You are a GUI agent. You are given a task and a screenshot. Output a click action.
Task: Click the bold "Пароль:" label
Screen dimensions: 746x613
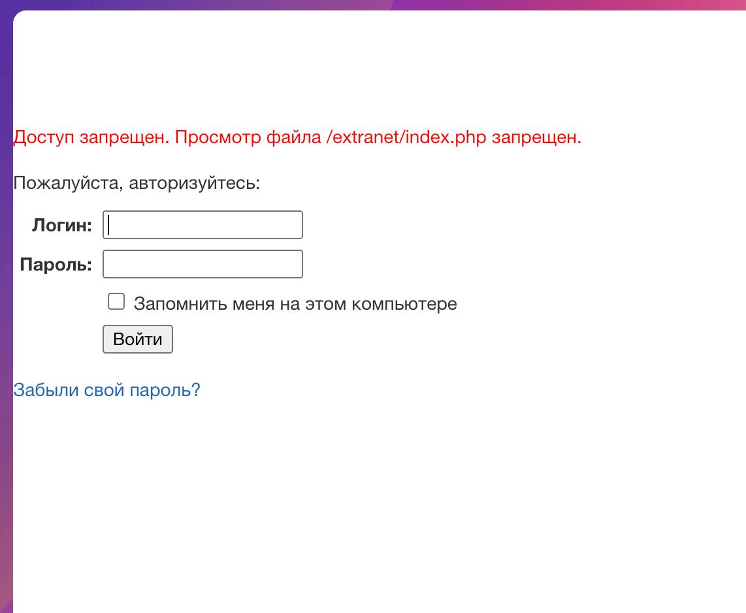(x=56, y=265)
